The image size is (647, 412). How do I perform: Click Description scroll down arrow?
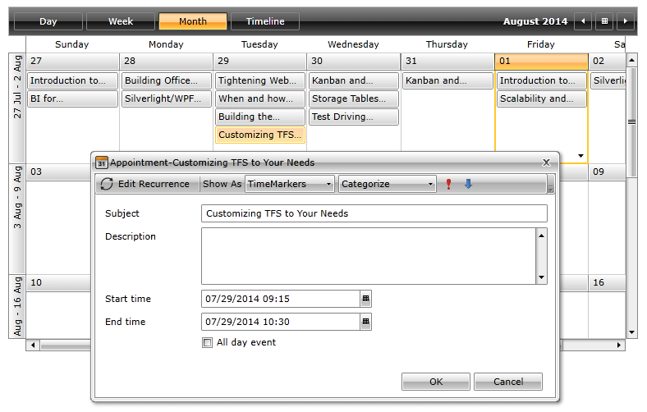(541, 277)
